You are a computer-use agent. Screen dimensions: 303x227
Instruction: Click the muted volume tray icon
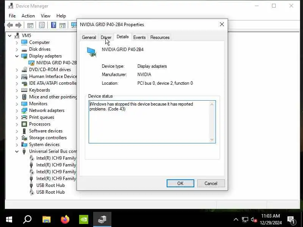point(254,220)
